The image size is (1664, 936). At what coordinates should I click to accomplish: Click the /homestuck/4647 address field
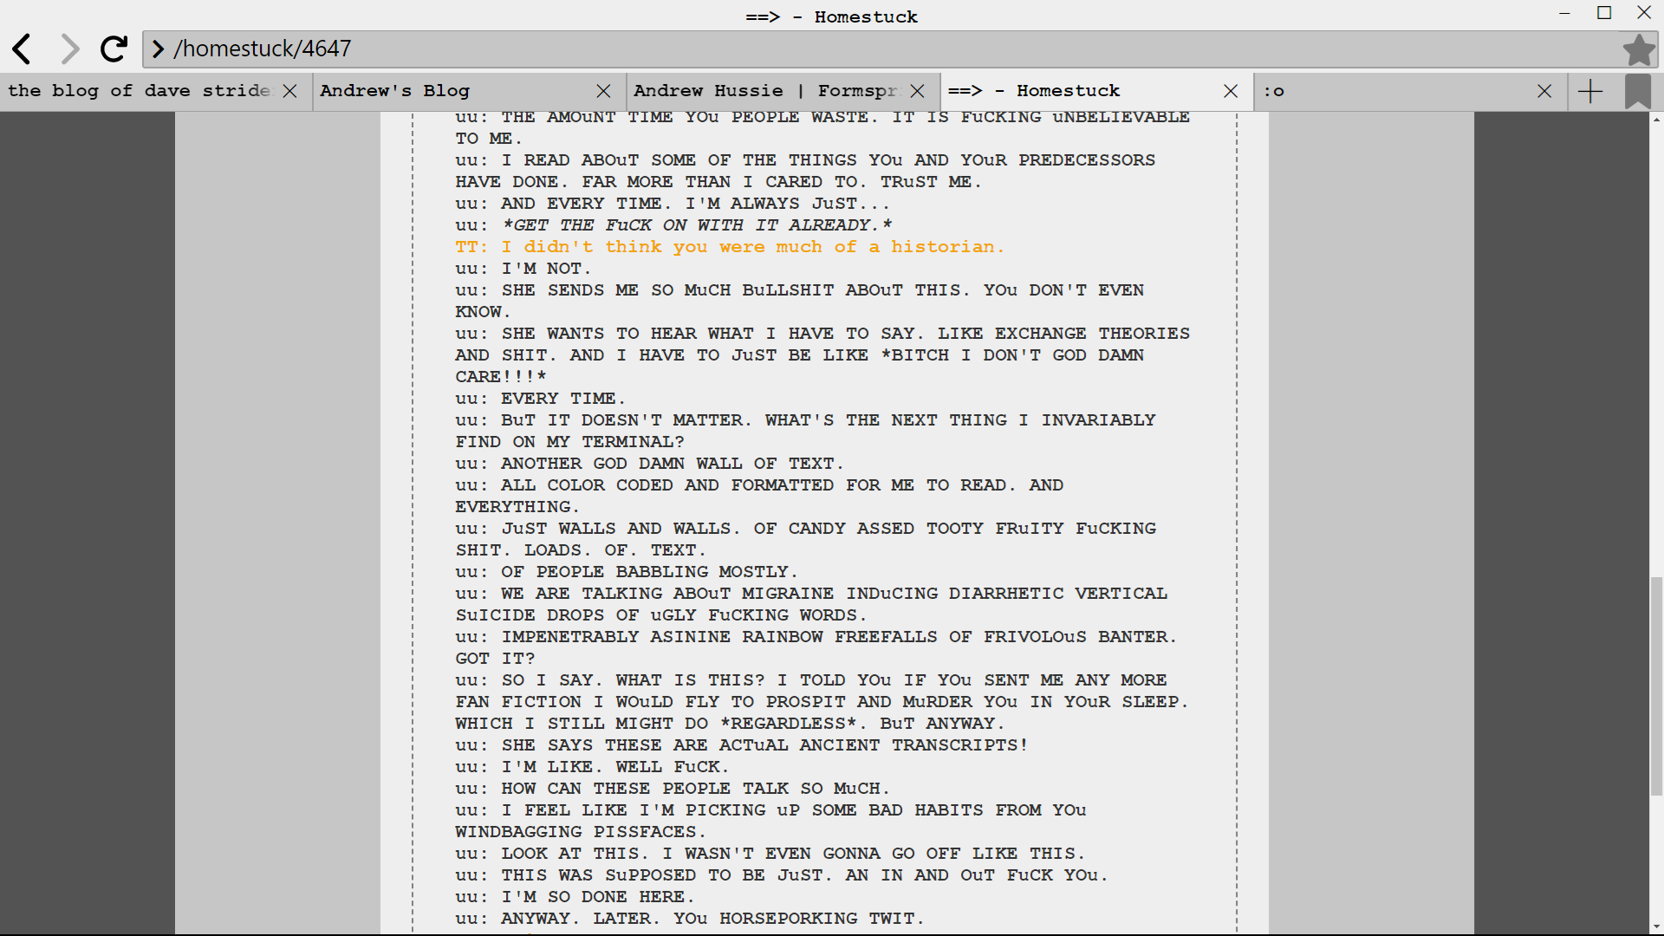pyautogui.click(x=867, y=49)
